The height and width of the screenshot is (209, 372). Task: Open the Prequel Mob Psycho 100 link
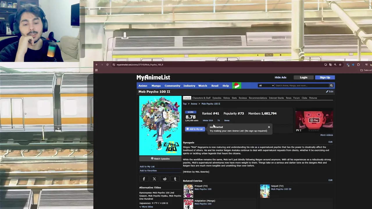click(203, 189)
